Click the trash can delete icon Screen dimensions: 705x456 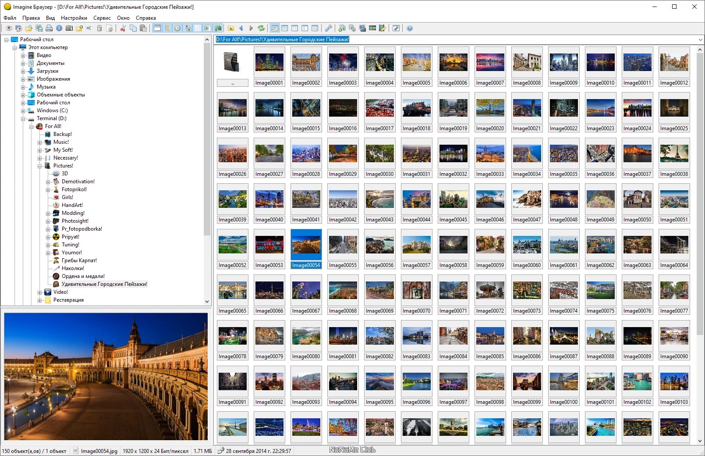point(99,28)
